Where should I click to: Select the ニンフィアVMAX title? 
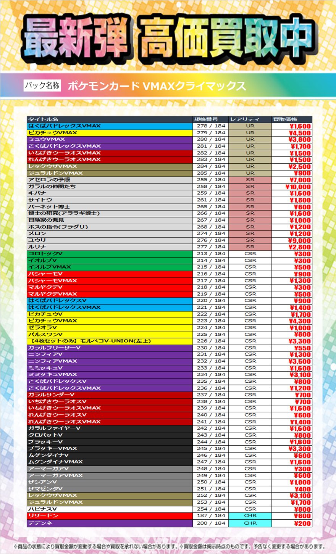coord(110,361)
